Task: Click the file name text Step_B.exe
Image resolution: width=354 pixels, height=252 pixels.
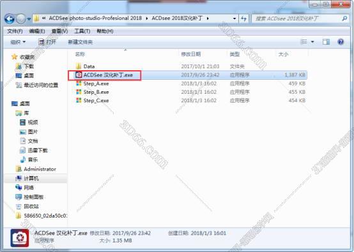Action: [96, 93]
